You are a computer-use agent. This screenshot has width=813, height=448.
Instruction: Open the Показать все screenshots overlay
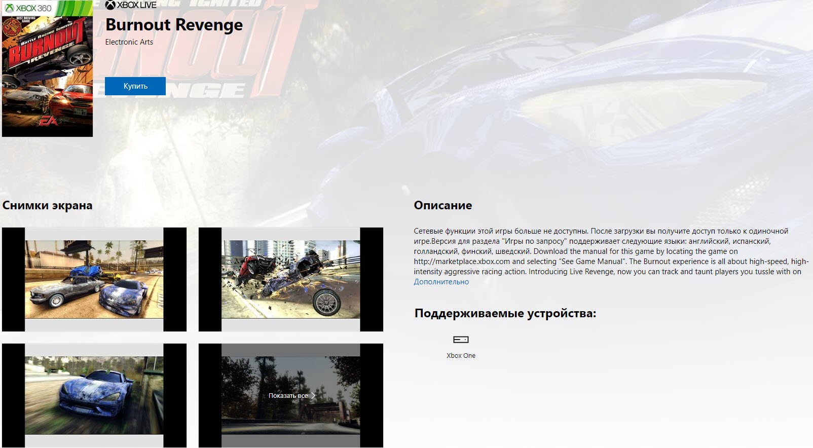288,396
